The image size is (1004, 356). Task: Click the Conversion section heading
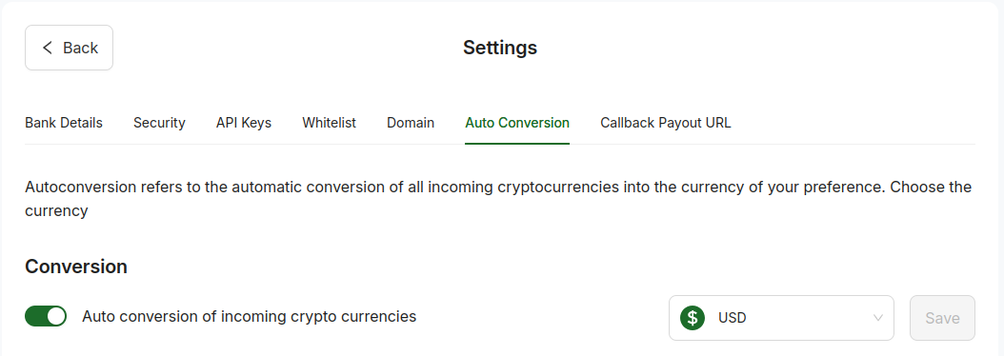click(76, 267)
